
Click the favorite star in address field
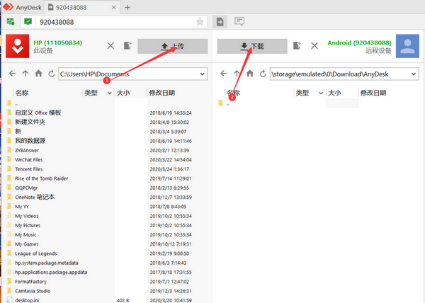pyautogui.click(x=200, y=22)
